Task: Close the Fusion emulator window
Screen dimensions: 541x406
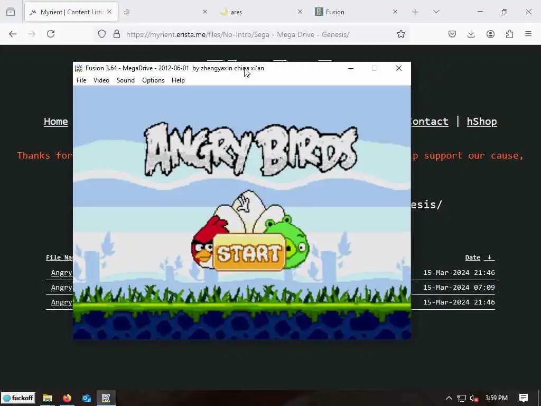Action: [x=398, y=68]
